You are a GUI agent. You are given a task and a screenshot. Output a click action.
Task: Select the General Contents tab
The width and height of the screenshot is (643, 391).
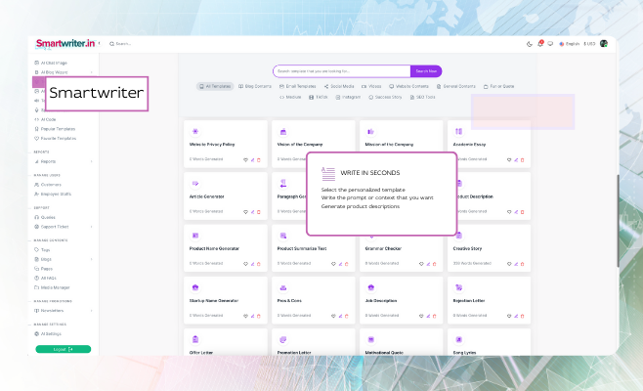coord(456,86)
